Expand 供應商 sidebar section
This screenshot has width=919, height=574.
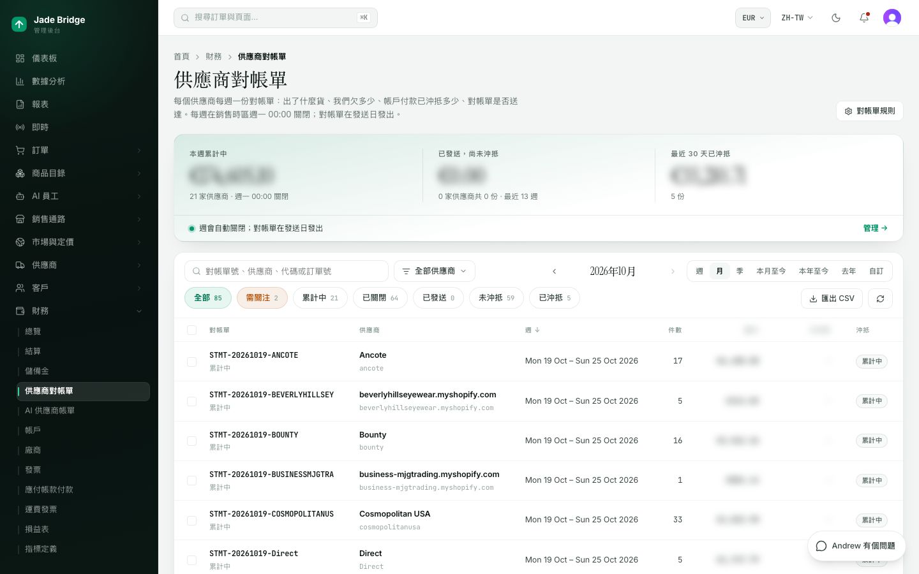pos(79,265)
